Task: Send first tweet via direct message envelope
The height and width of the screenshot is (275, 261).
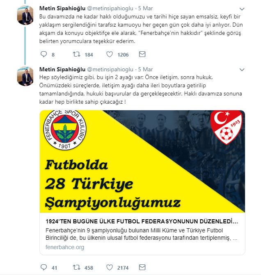Action: point(142,54)
